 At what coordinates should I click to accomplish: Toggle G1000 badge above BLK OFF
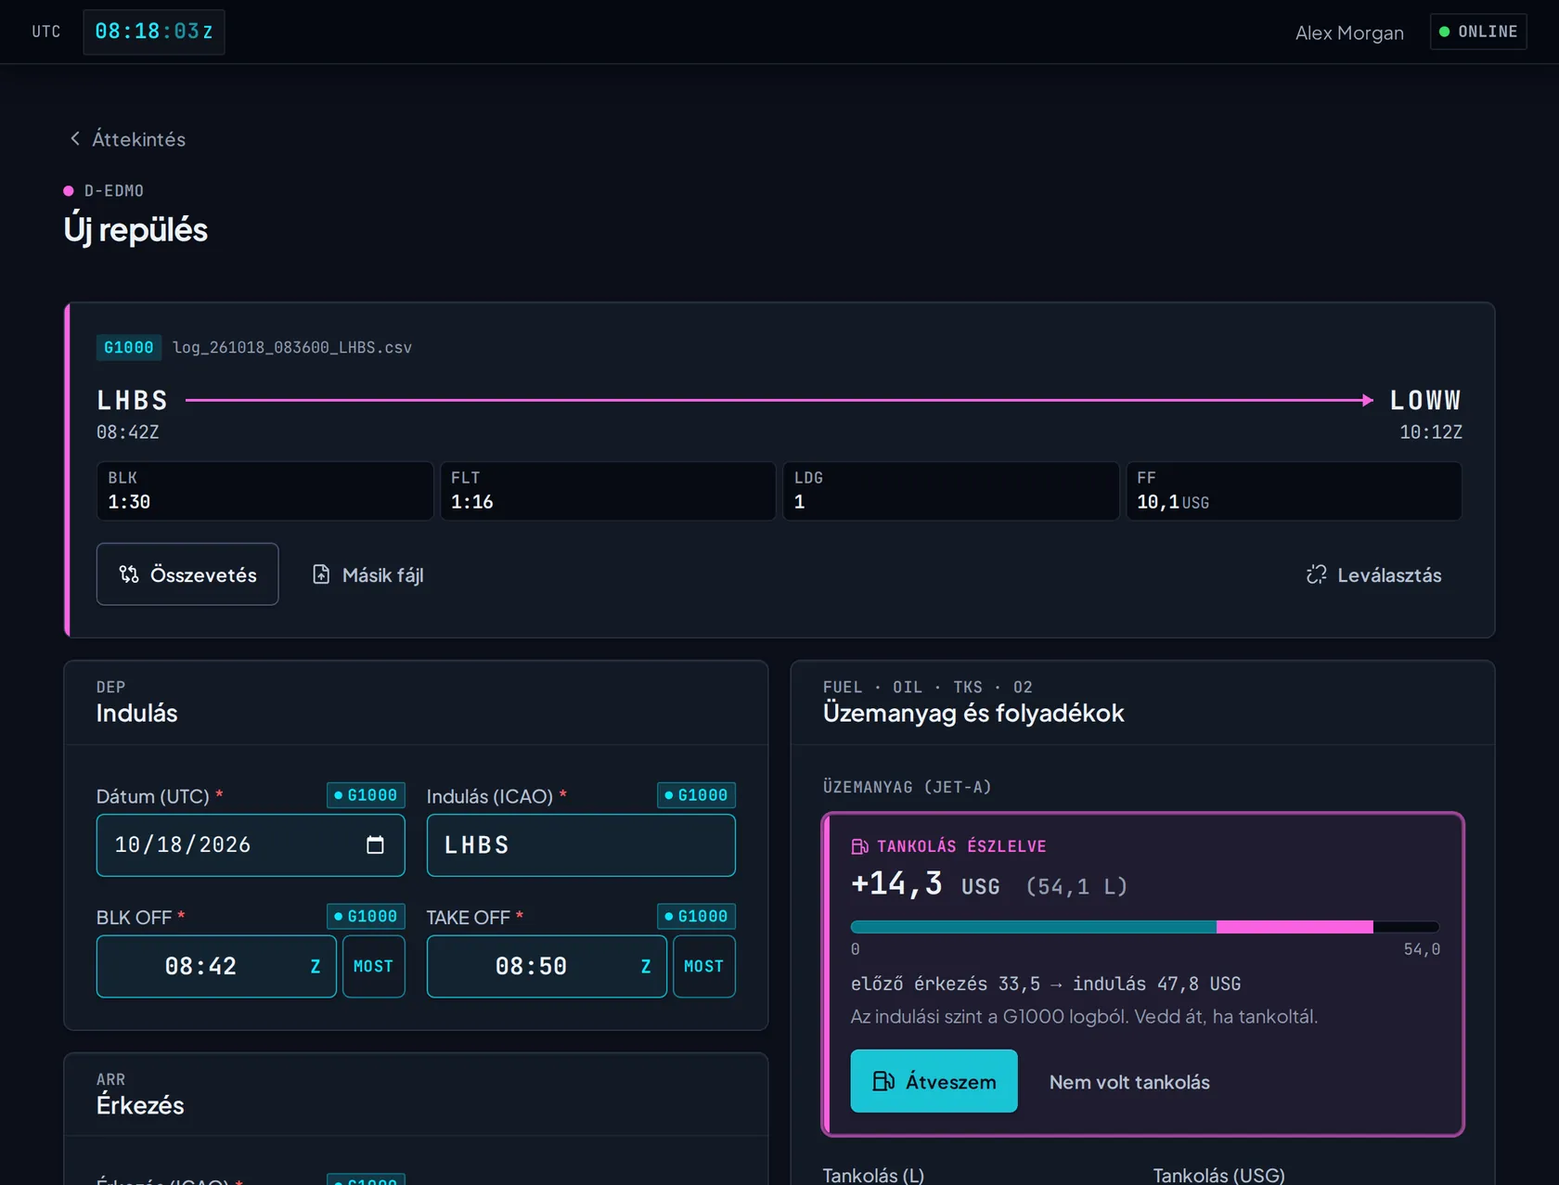coord(366,916)
